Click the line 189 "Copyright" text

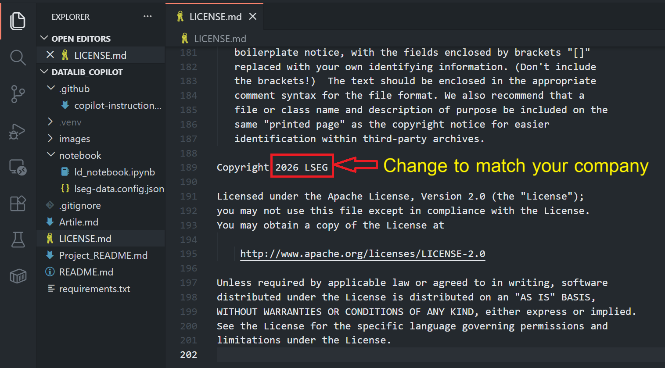(x=243, y=167)
